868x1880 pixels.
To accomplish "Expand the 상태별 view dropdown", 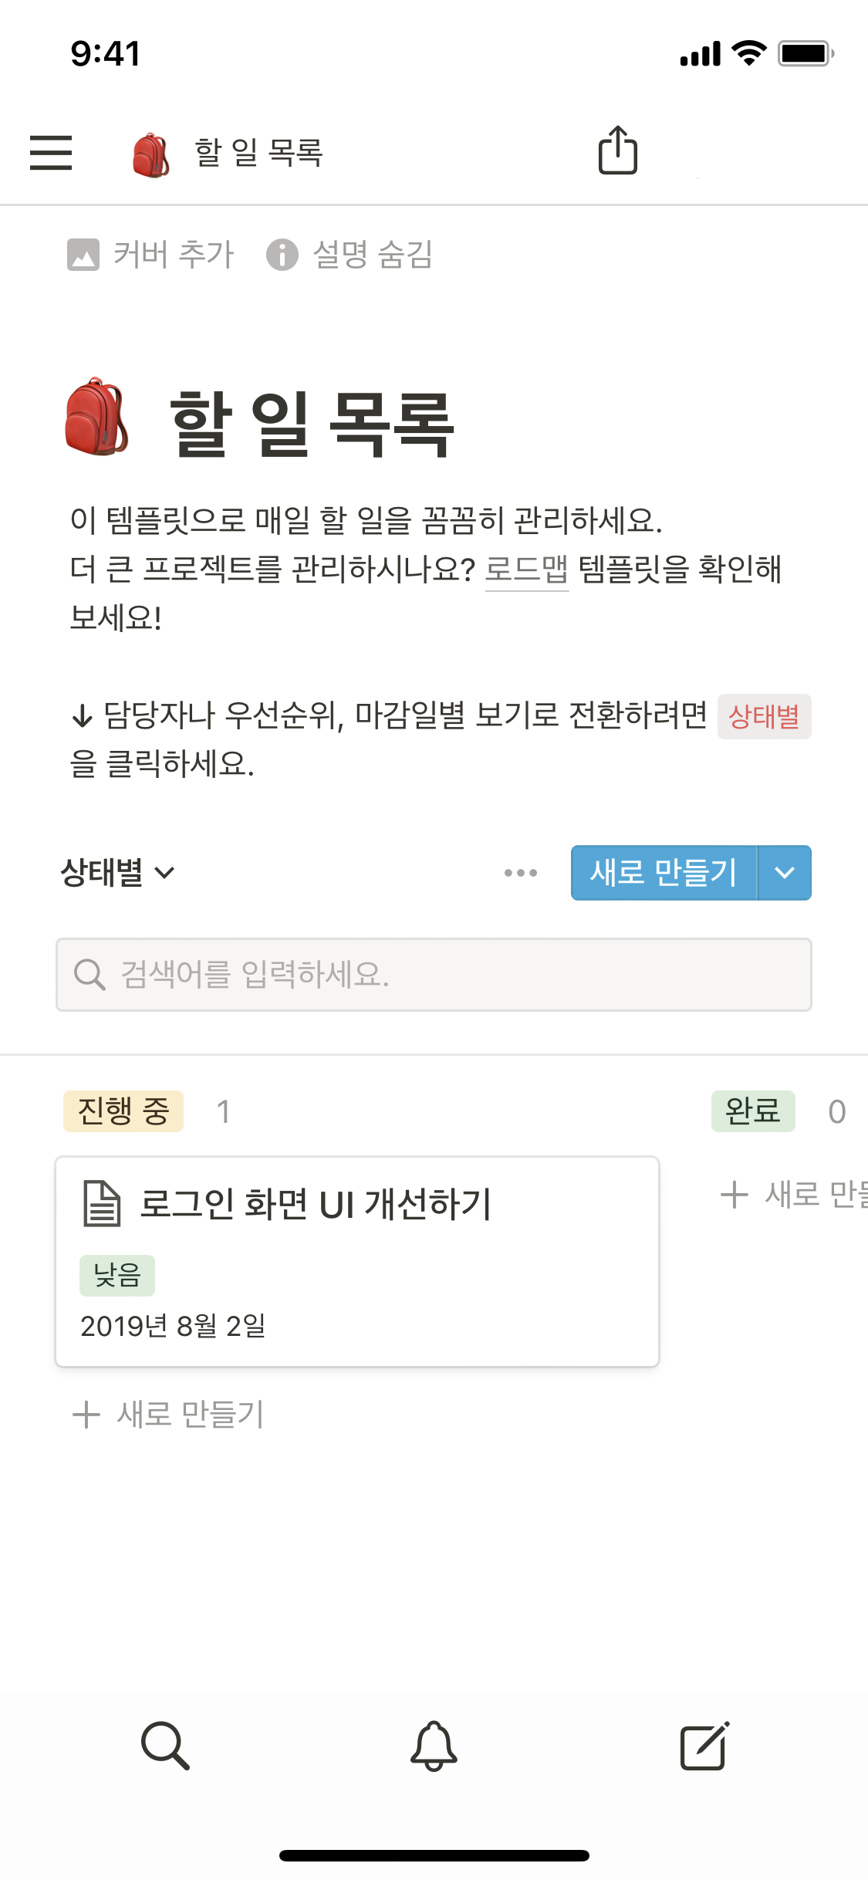I will pyautogui.click(x=118, y=873).
